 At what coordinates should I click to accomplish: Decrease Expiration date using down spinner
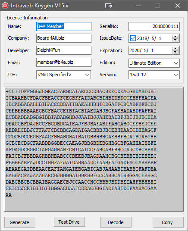point(175,52)
